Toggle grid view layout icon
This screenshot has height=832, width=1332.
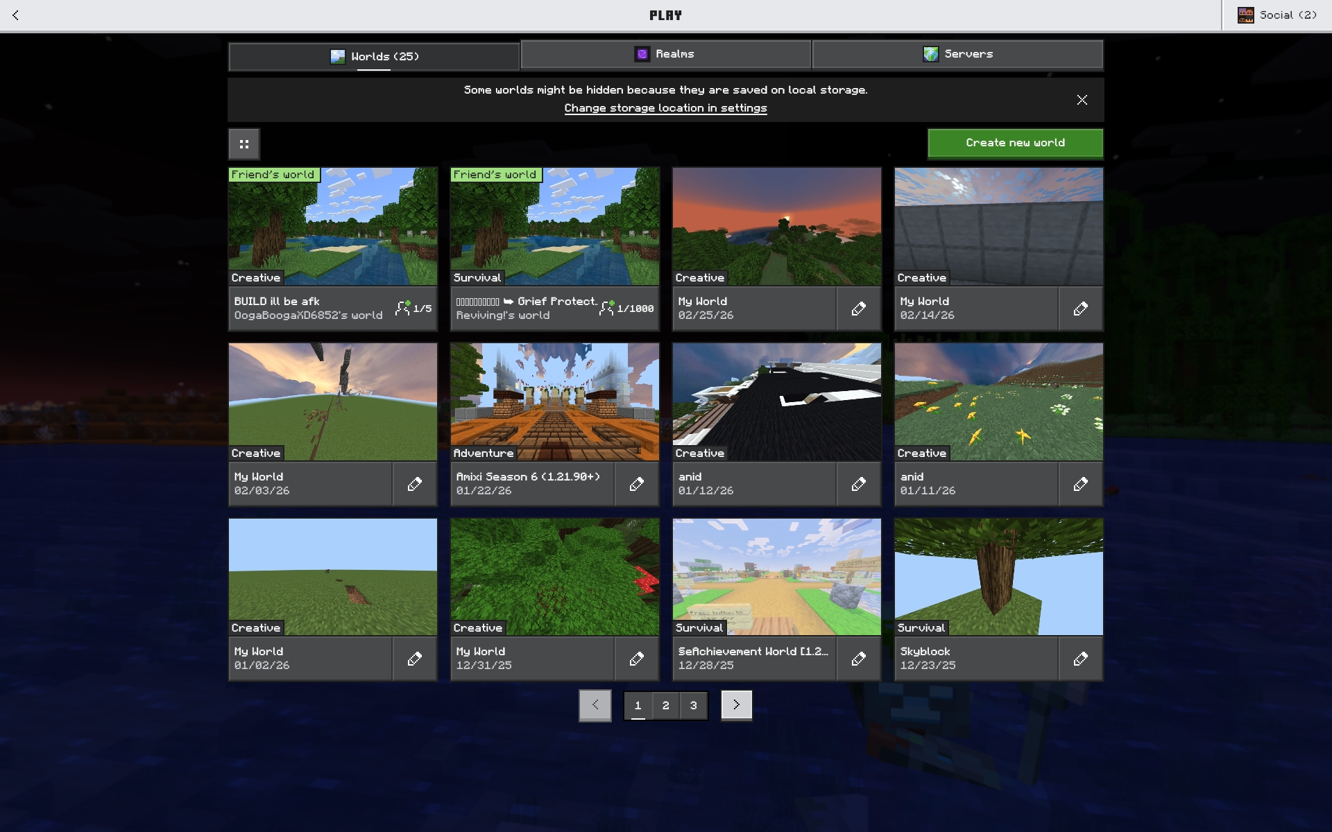tap(244, 144)
